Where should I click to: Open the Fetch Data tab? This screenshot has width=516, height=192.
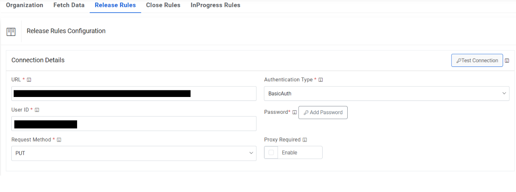[x=69, y=5]
